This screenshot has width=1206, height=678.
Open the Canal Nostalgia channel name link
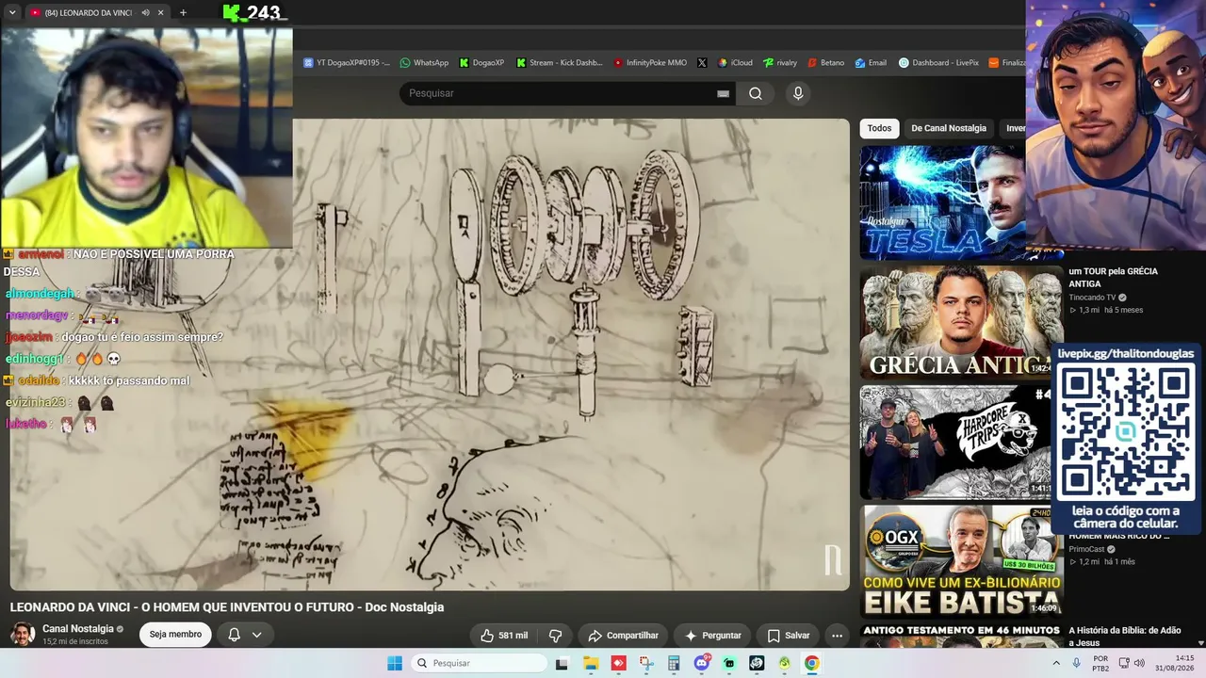[x=78, y=629]
